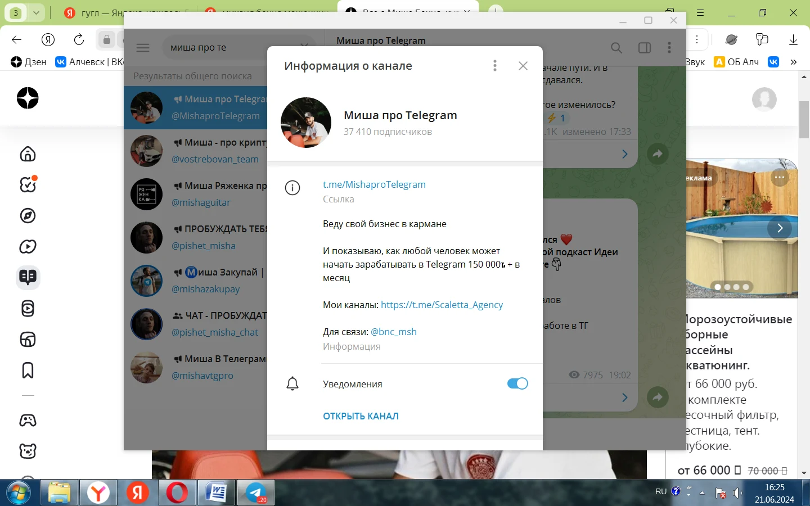The image size is (810, 506).
Task: Click the search icon in chat header
Action: [x=616, y=48]
